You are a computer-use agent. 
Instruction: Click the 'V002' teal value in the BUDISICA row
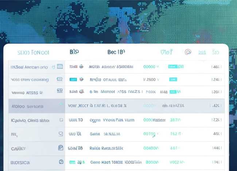[177, 162]
